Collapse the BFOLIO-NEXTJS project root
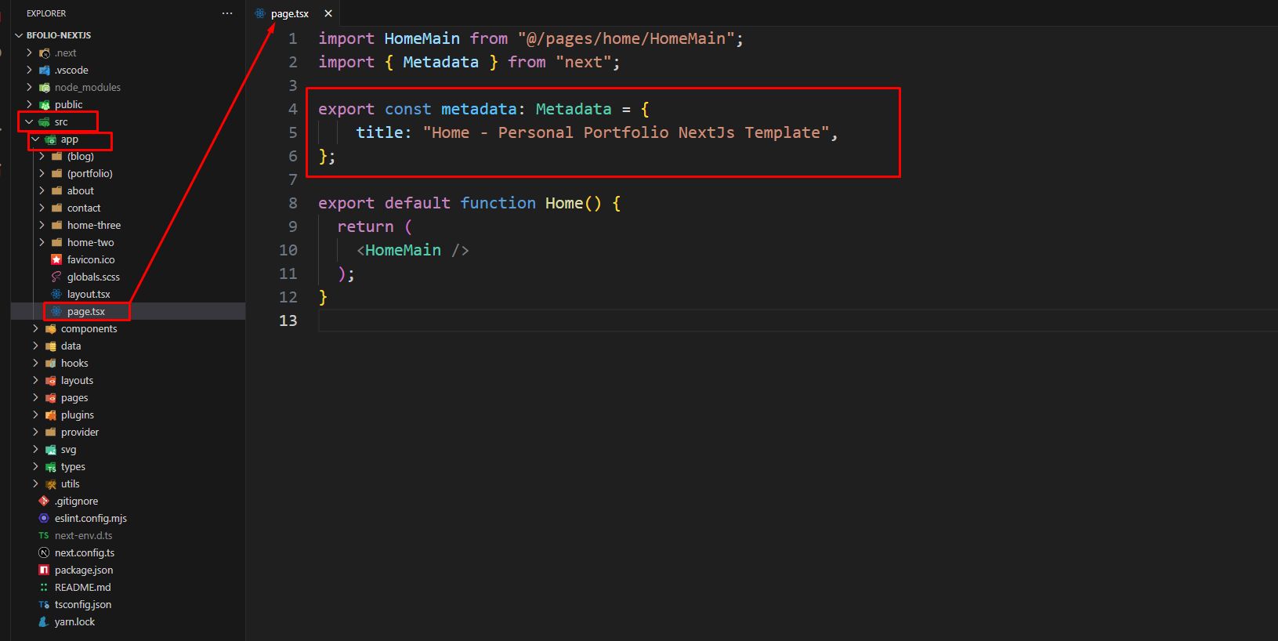Screen dimensions: 1278x641 pyautogui.click(x=19, y=35)
